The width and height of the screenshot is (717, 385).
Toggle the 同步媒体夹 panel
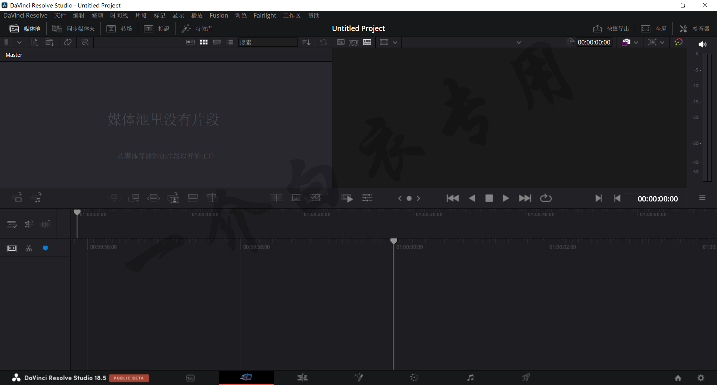click(x=74, y=29)
